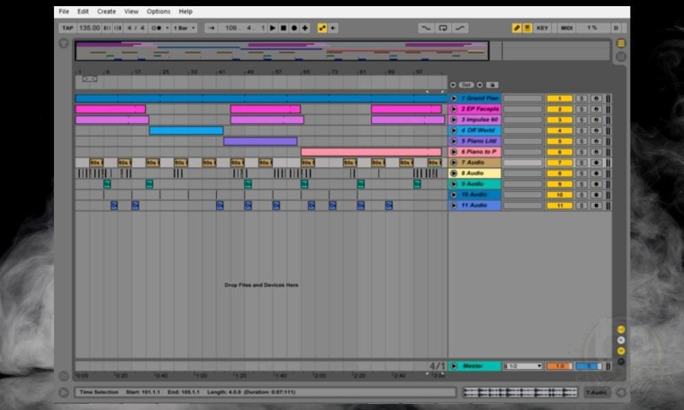Image resolution: width=684 pixels, height=410 pixels.
Task: Solo the 8 Audio track
Action: (581, 174)
